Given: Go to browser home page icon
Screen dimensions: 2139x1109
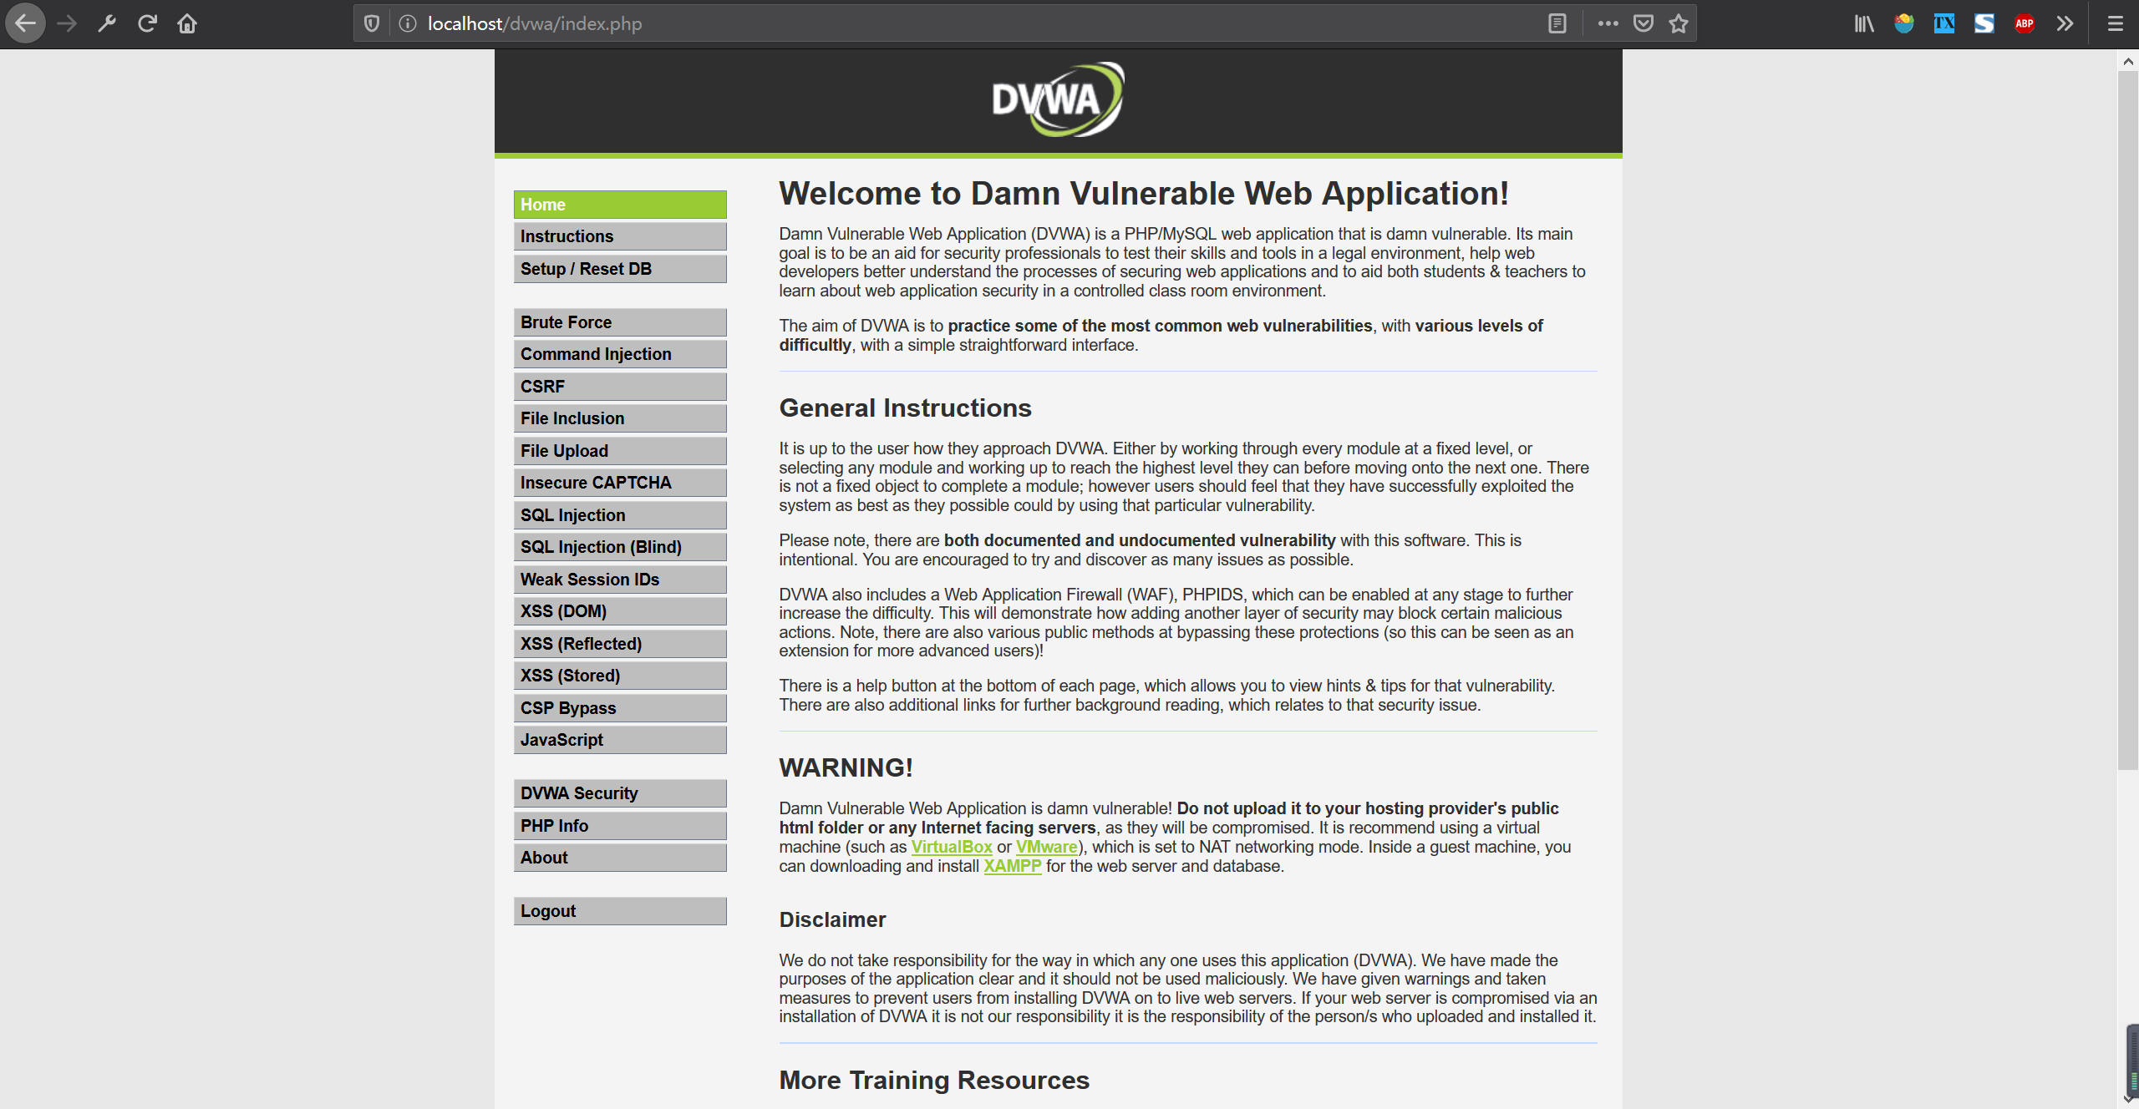Looking at the screenshot, I should (x=187, y=23).
